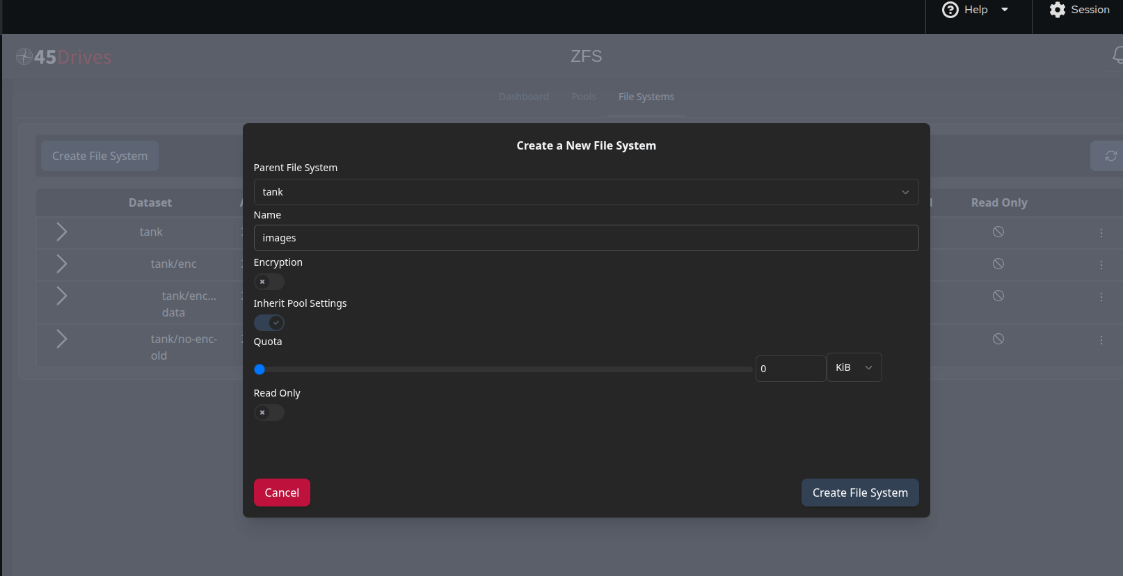This screenshot has width=1123, height=576.
Task: Disable the Inherit Pool Settings toggle
Action: (269, 323)
